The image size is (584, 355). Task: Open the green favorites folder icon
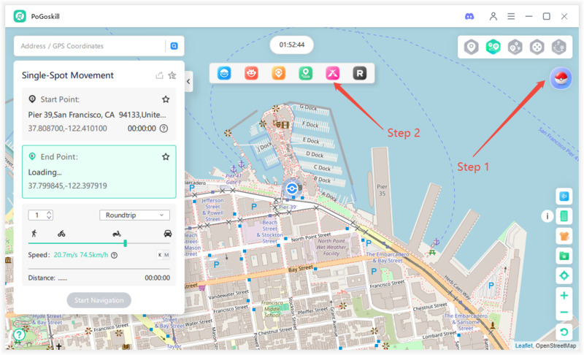click(x=564, y=256)
